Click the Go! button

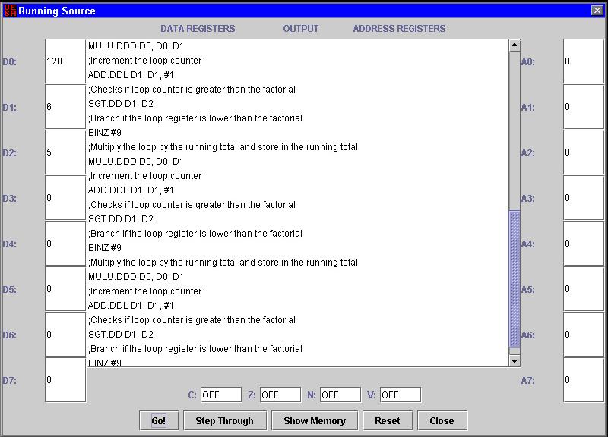pos(158,420)
